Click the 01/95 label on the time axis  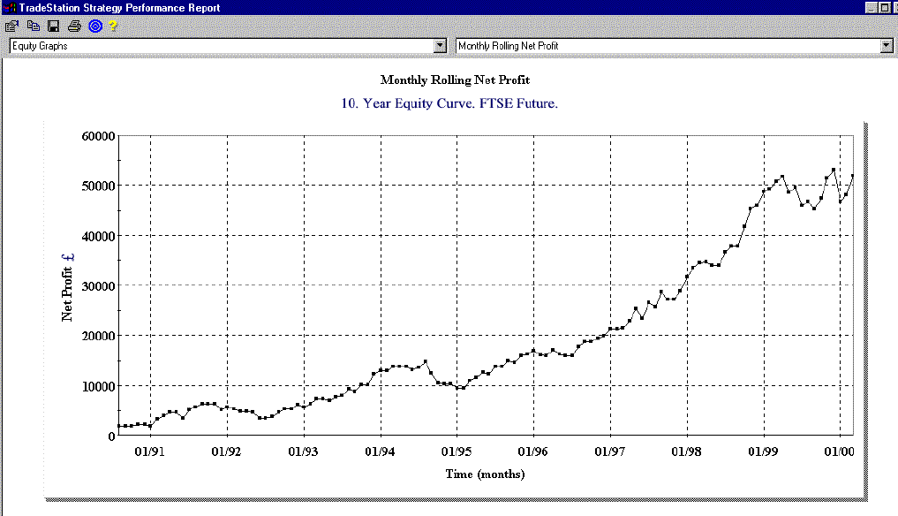[457, 452]
